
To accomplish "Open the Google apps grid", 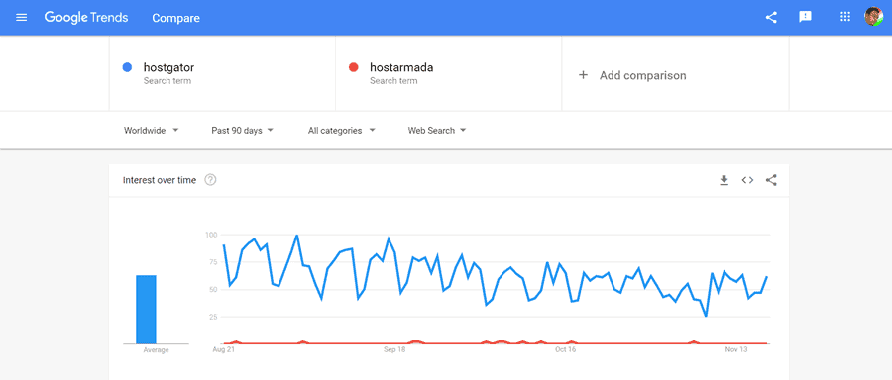I will tap(845, 17).
